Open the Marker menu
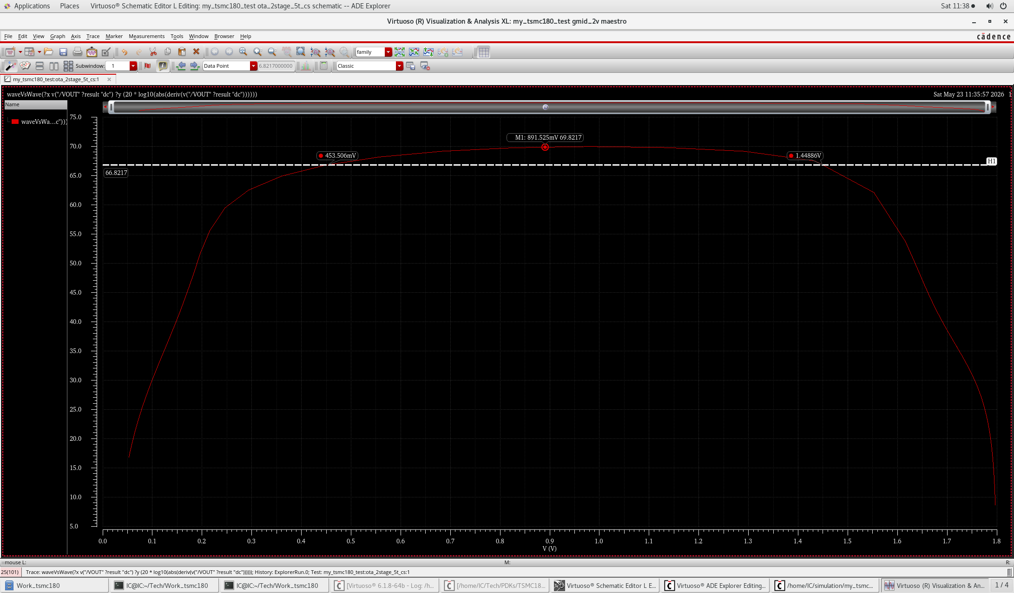This screenshot has width=1014, height=593. pos(114,36)
